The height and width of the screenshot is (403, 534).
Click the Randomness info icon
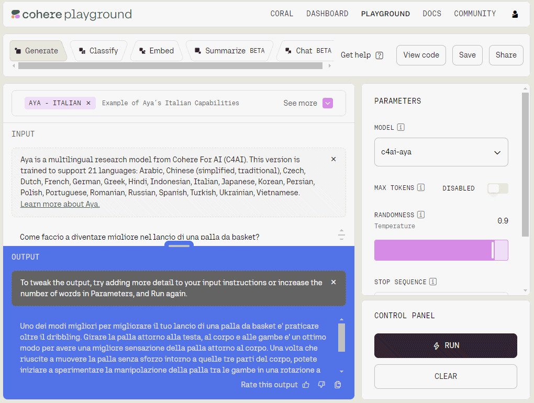pos(421,215)
